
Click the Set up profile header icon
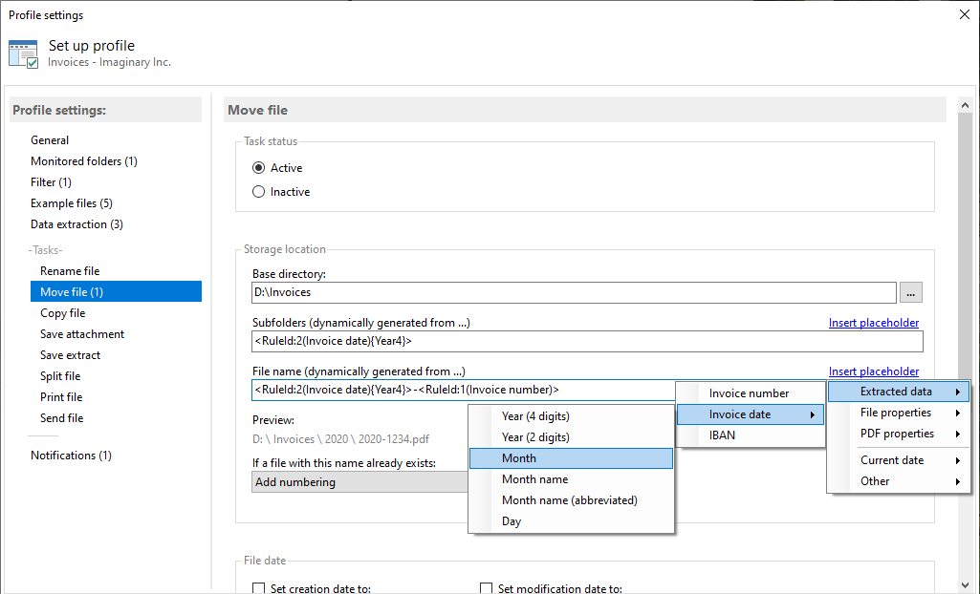23,53
